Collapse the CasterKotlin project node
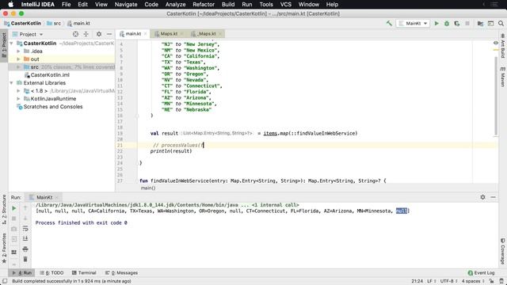This screenshot has width=507, height=285. 12,43
